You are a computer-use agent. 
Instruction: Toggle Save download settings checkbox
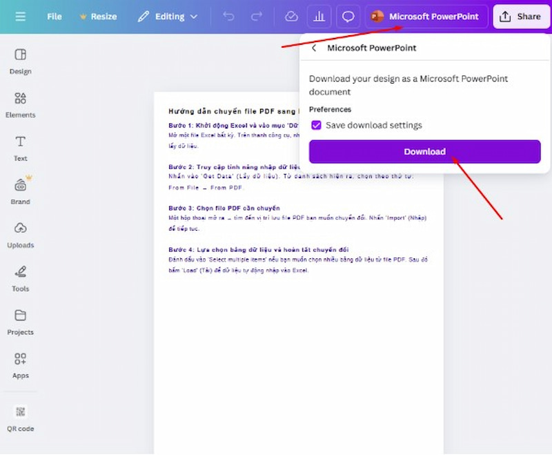[316, 125]
